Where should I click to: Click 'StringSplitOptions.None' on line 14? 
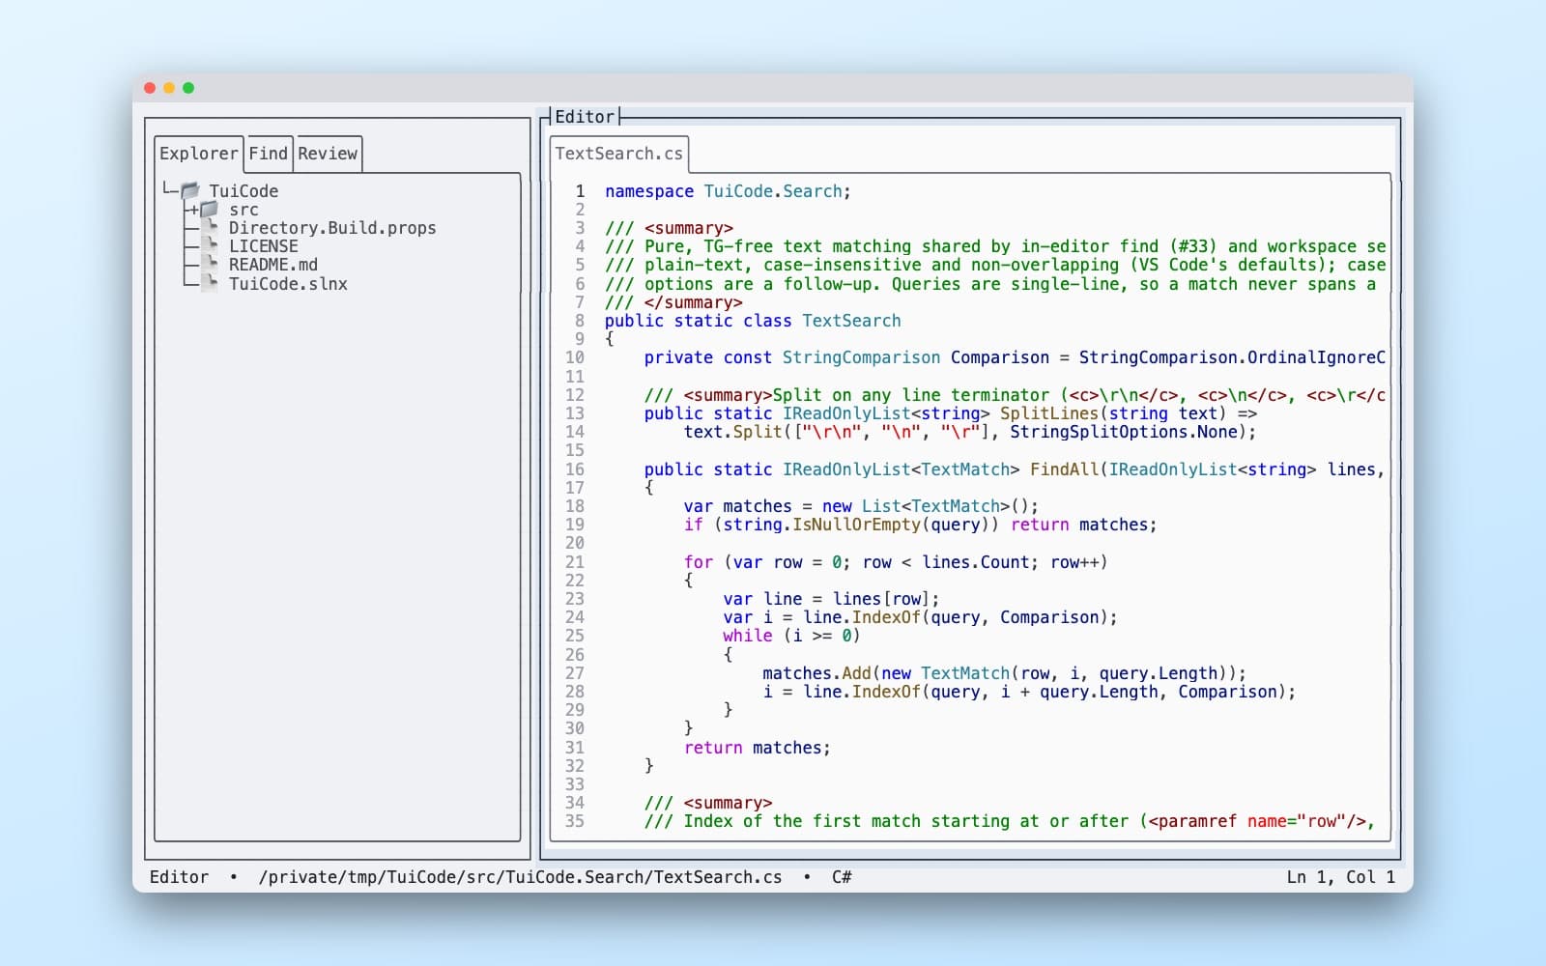click(1123, 432)
